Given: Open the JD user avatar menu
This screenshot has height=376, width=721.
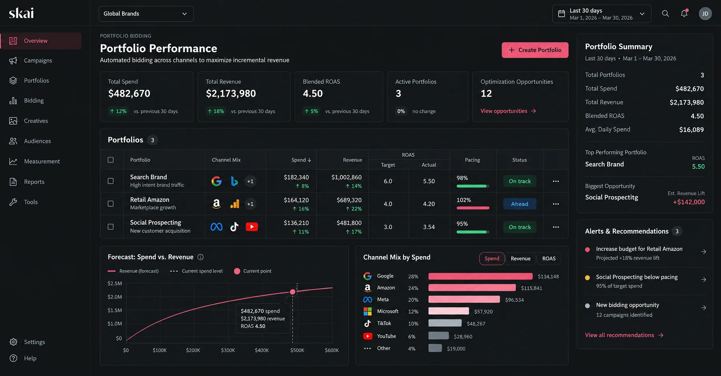Looking at the screenshot, I should [x=705, y=14].
